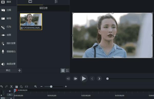154x99 pixels.
Task: Click the center anchor handle on canvas
Action: [113, 35]
